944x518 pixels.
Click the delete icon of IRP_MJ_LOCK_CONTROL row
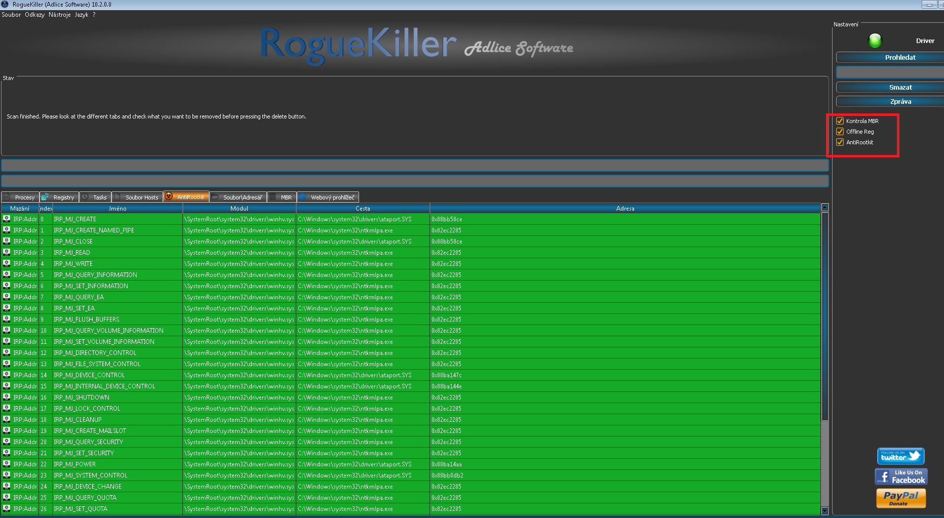pos(7,408)
